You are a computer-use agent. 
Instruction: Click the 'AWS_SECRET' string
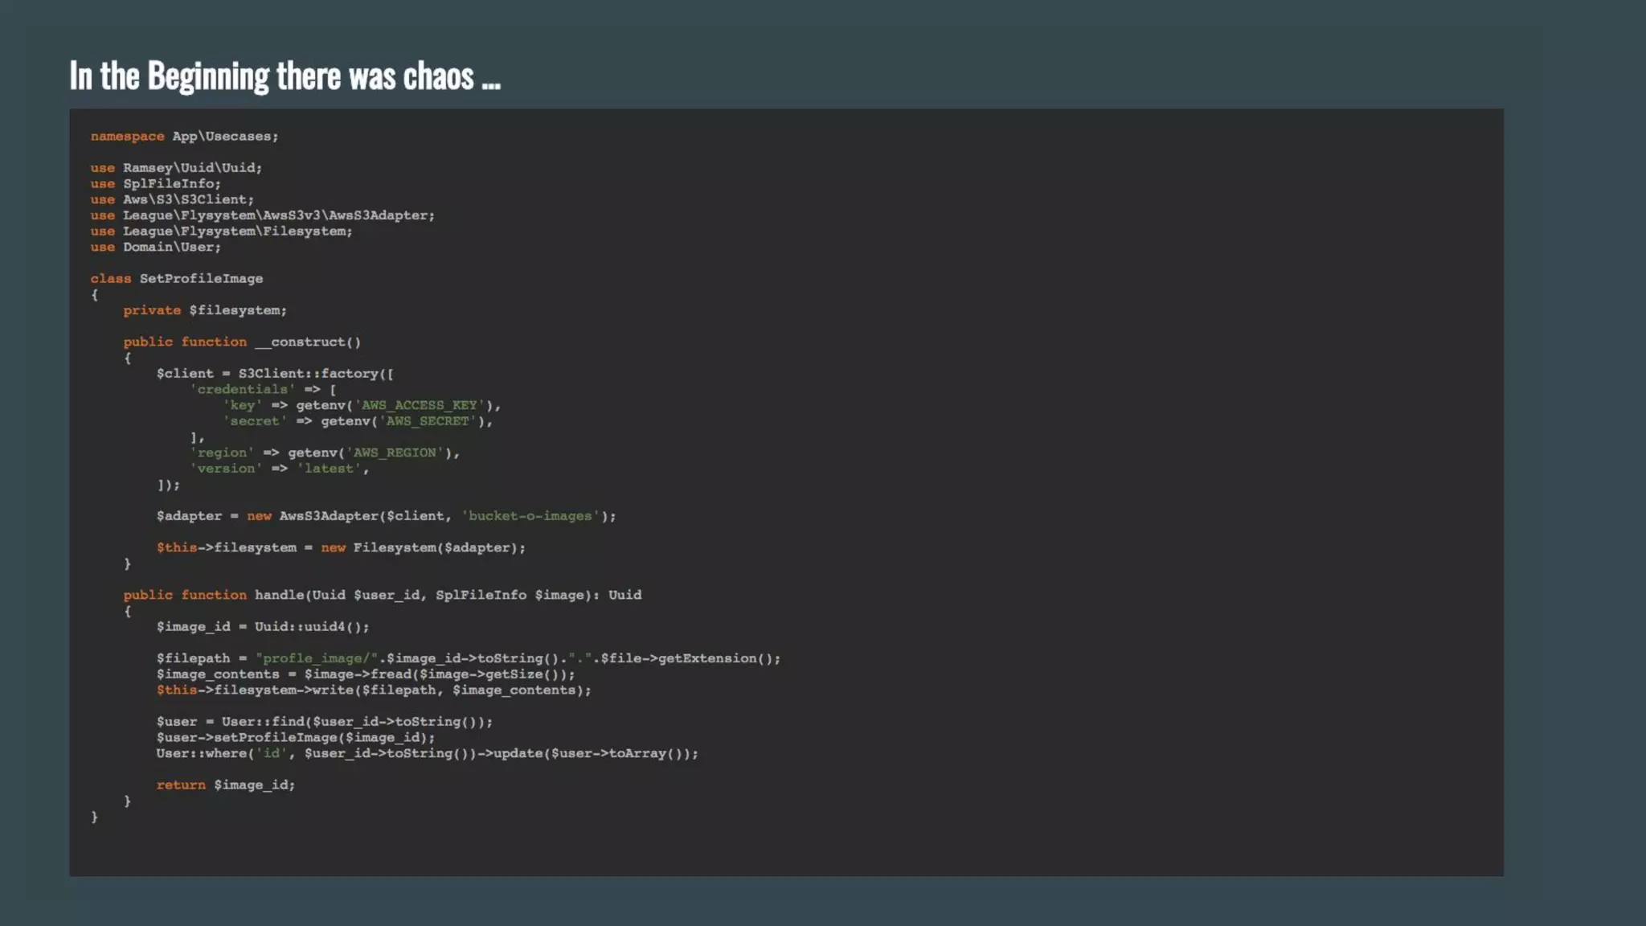(x=428, y=421)
